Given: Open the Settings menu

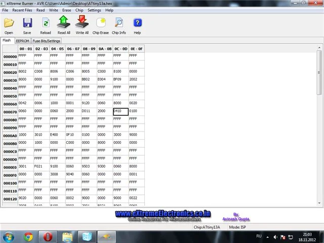Looking at the screenshot, I should click(94, 10).
